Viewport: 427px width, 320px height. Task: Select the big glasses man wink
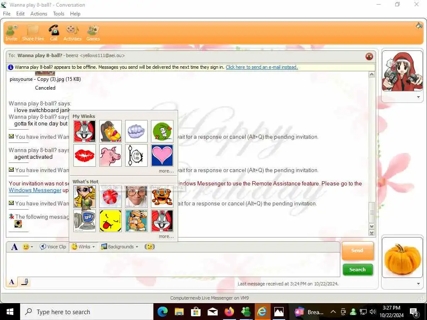136,197
